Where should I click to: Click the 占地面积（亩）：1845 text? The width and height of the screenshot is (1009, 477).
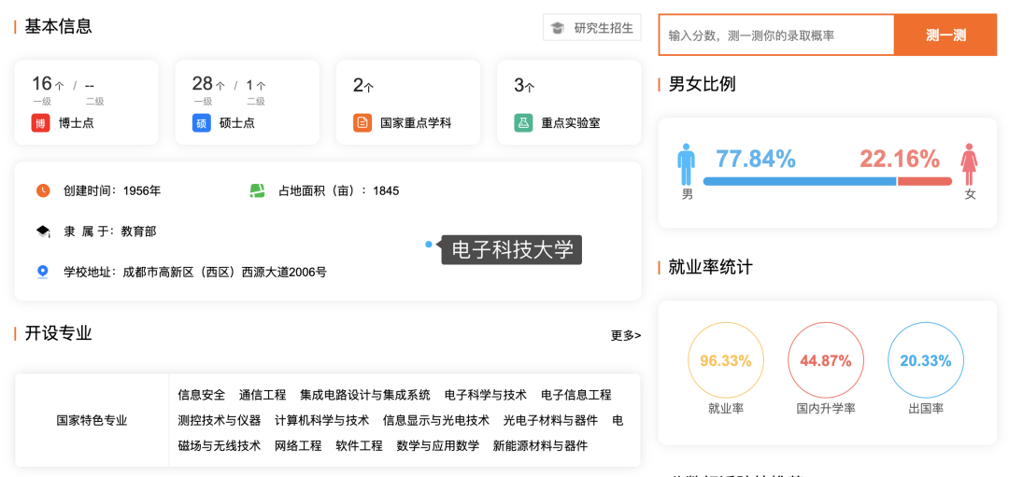coord(338,190)
